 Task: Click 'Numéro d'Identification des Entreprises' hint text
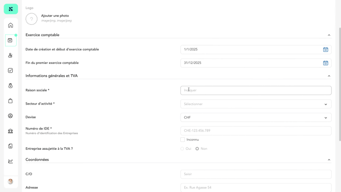point(51,133)
